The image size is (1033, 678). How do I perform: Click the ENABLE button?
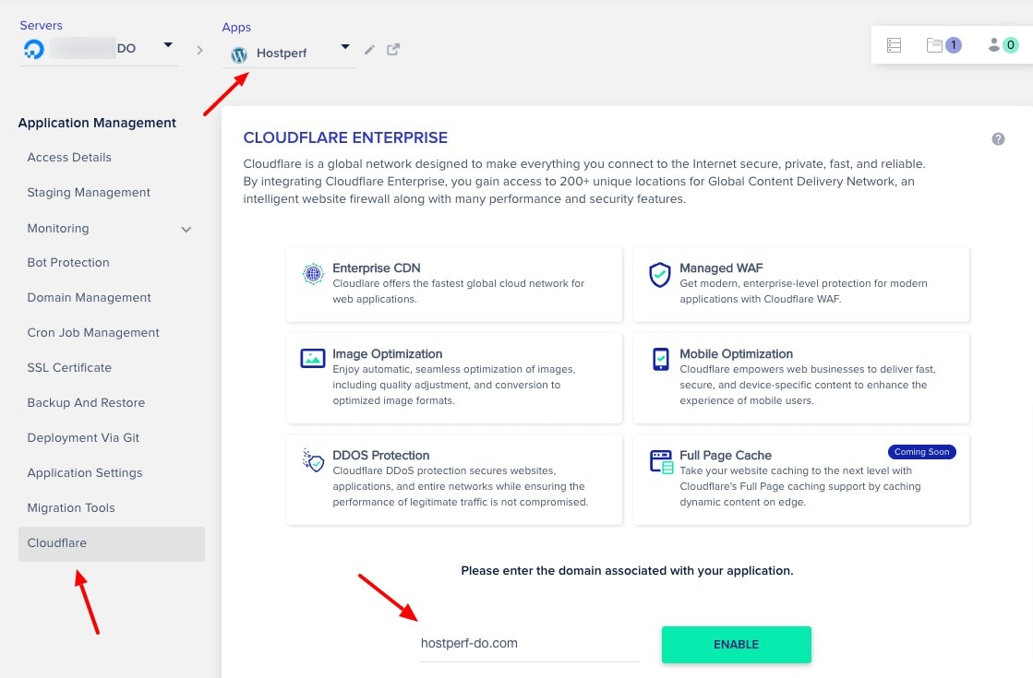(x=736, y=645)
